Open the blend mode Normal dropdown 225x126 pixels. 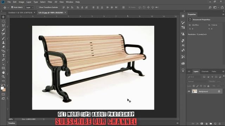point(197,82)
